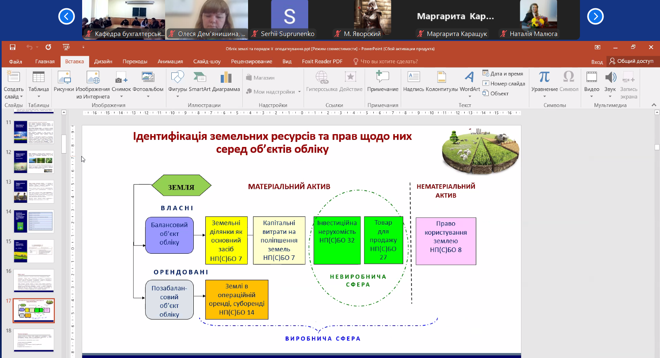Insert a picture using Рисунки icon

point(63,78)
